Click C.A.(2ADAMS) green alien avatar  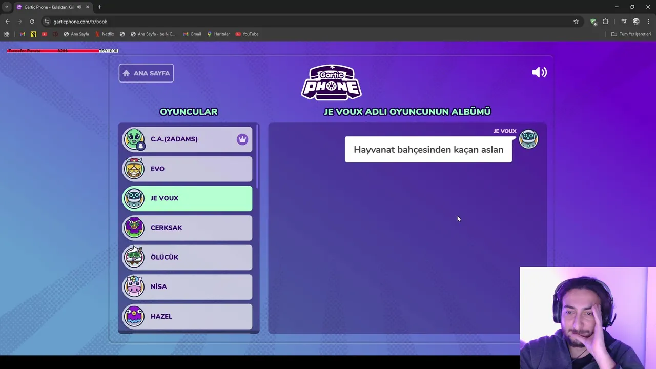click(x=134, y=139)
